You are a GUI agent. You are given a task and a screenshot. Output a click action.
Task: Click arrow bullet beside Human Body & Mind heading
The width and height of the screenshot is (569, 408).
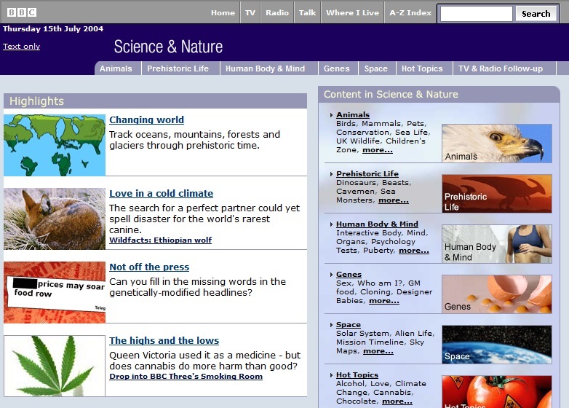(331, 224)
